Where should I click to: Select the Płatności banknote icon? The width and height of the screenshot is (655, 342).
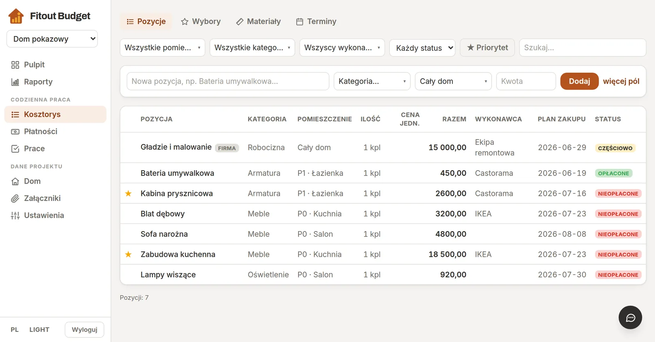(15, 131)
